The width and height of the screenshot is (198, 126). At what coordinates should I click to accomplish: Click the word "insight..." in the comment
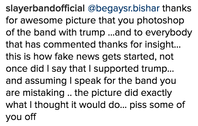tap(163, 45)
